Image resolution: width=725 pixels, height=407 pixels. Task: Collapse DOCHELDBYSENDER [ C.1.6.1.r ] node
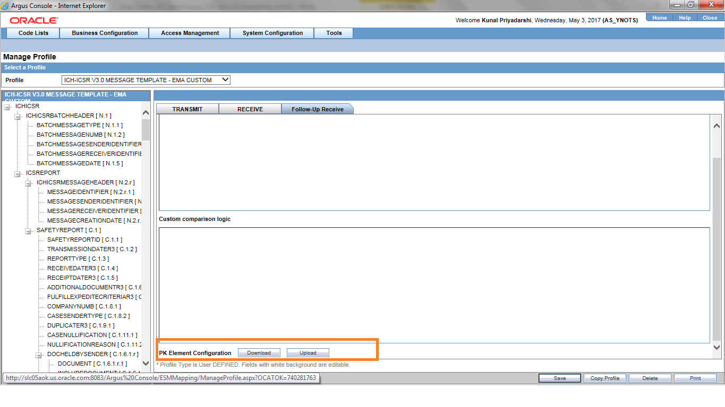tap(39, 355)
